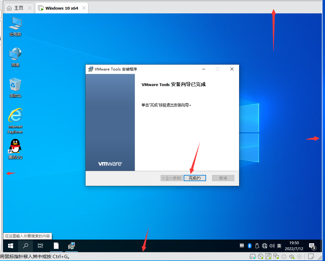Click the camera device status icon
Screen dimensions: 325x261
(299, 257)
